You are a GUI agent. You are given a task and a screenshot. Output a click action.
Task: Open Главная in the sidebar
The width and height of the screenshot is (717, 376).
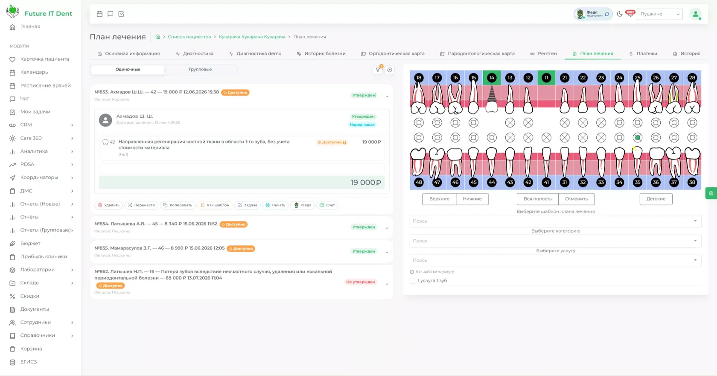click(x=30, y=26)
